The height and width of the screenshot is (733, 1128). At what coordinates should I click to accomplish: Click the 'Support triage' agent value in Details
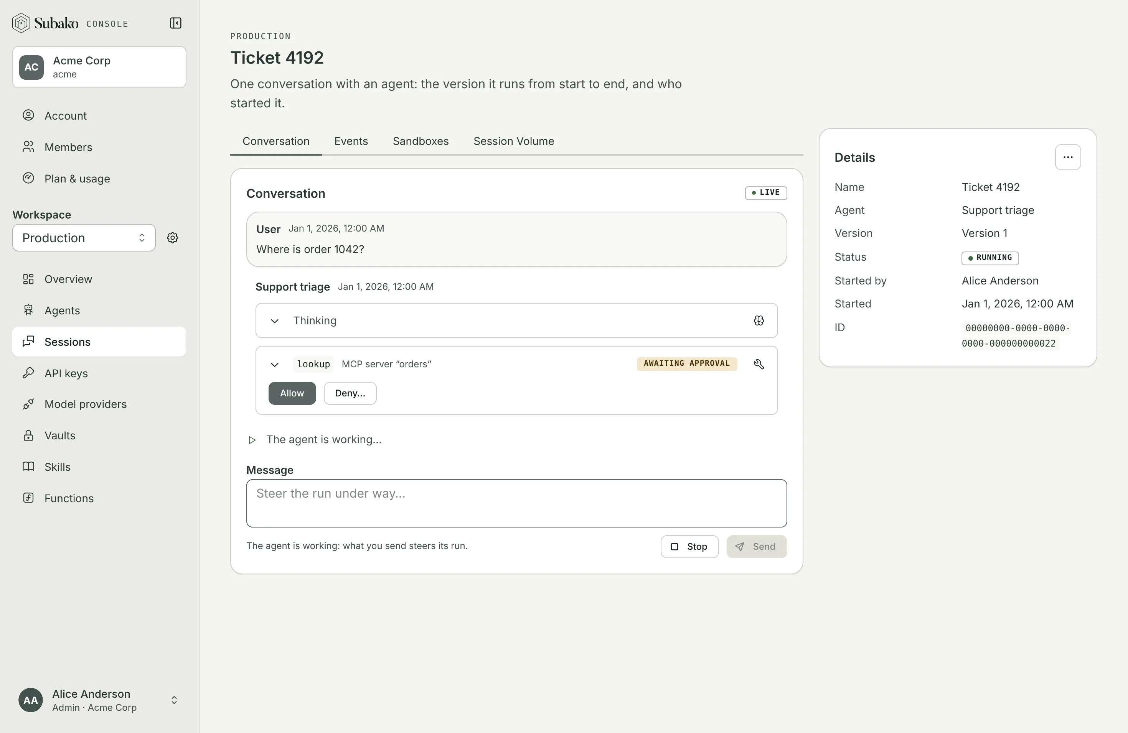(x=998, y=210)
